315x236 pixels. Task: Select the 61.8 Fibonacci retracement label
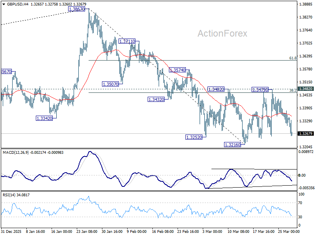coord(293,58)
